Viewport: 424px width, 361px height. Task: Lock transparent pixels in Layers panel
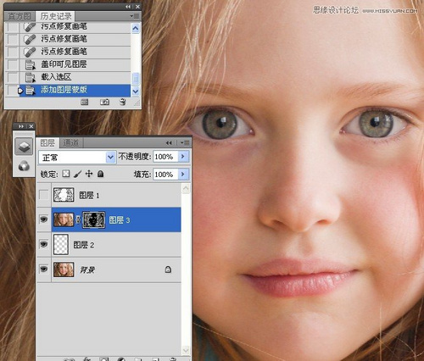[66, 174]
